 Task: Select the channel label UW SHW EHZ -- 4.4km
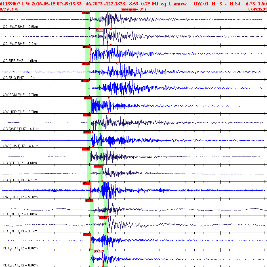21,146
